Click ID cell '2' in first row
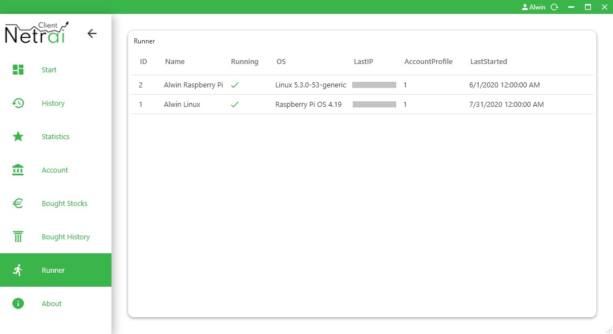Image resolution: width=613 pixels, height=334 pixels. 141,85
